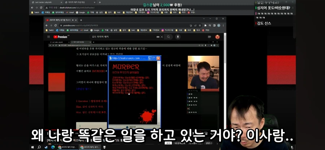This screenshot has width=325, height=150.
Task: Close the YouTube tab with its X
Action: (x=76, y=20)
